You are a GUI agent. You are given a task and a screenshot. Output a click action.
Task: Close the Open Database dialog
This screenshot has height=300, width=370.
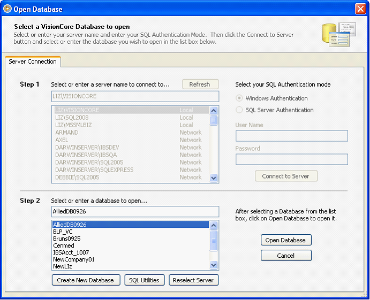(360, 9)
